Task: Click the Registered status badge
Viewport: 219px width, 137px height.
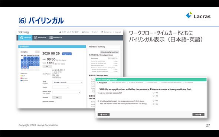Action: pos(67,54)
